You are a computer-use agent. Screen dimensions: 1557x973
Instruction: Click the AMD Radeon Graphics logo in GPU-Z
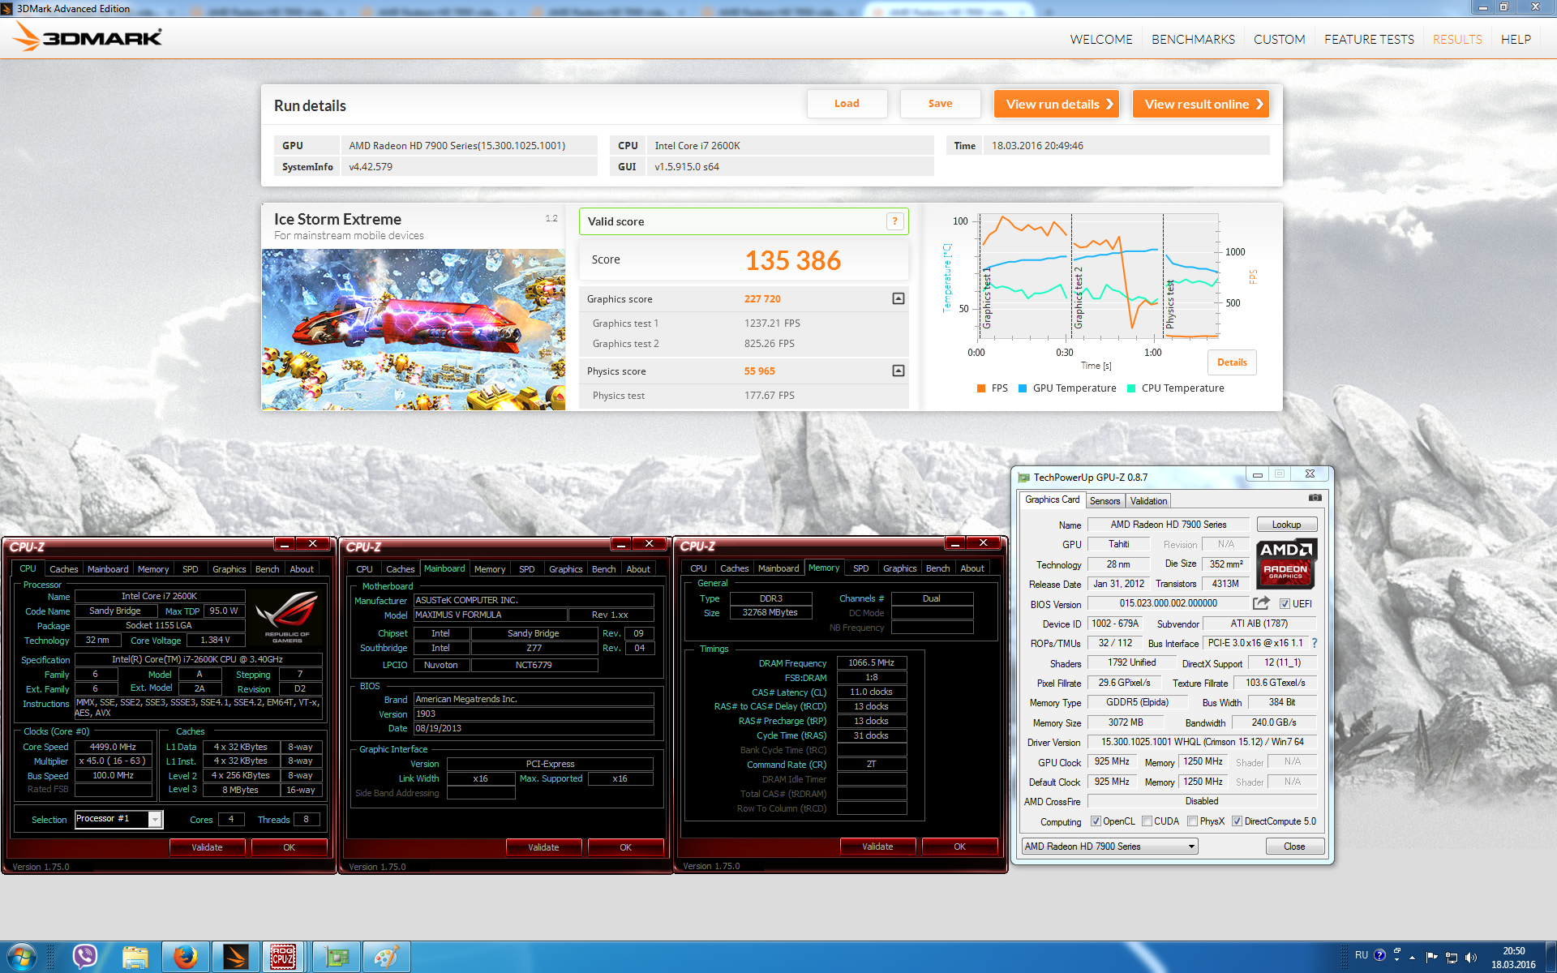coord(1286,564)
